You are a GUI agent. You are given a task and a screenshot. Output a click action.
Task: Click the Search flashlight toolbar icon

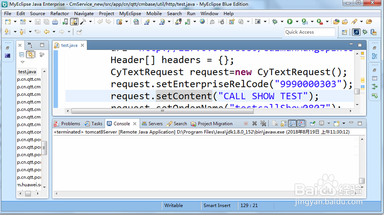pyautogui.click(x=354, y=22)
